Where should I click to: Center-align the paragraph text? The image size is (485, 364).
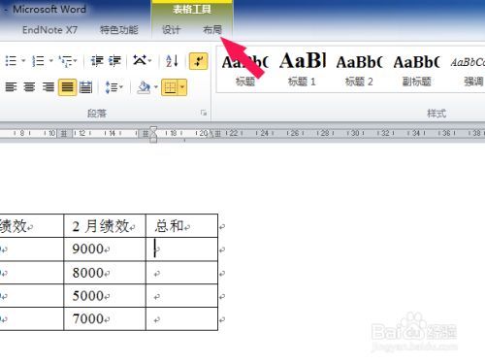pyautogui.click(x=29, y=87)
